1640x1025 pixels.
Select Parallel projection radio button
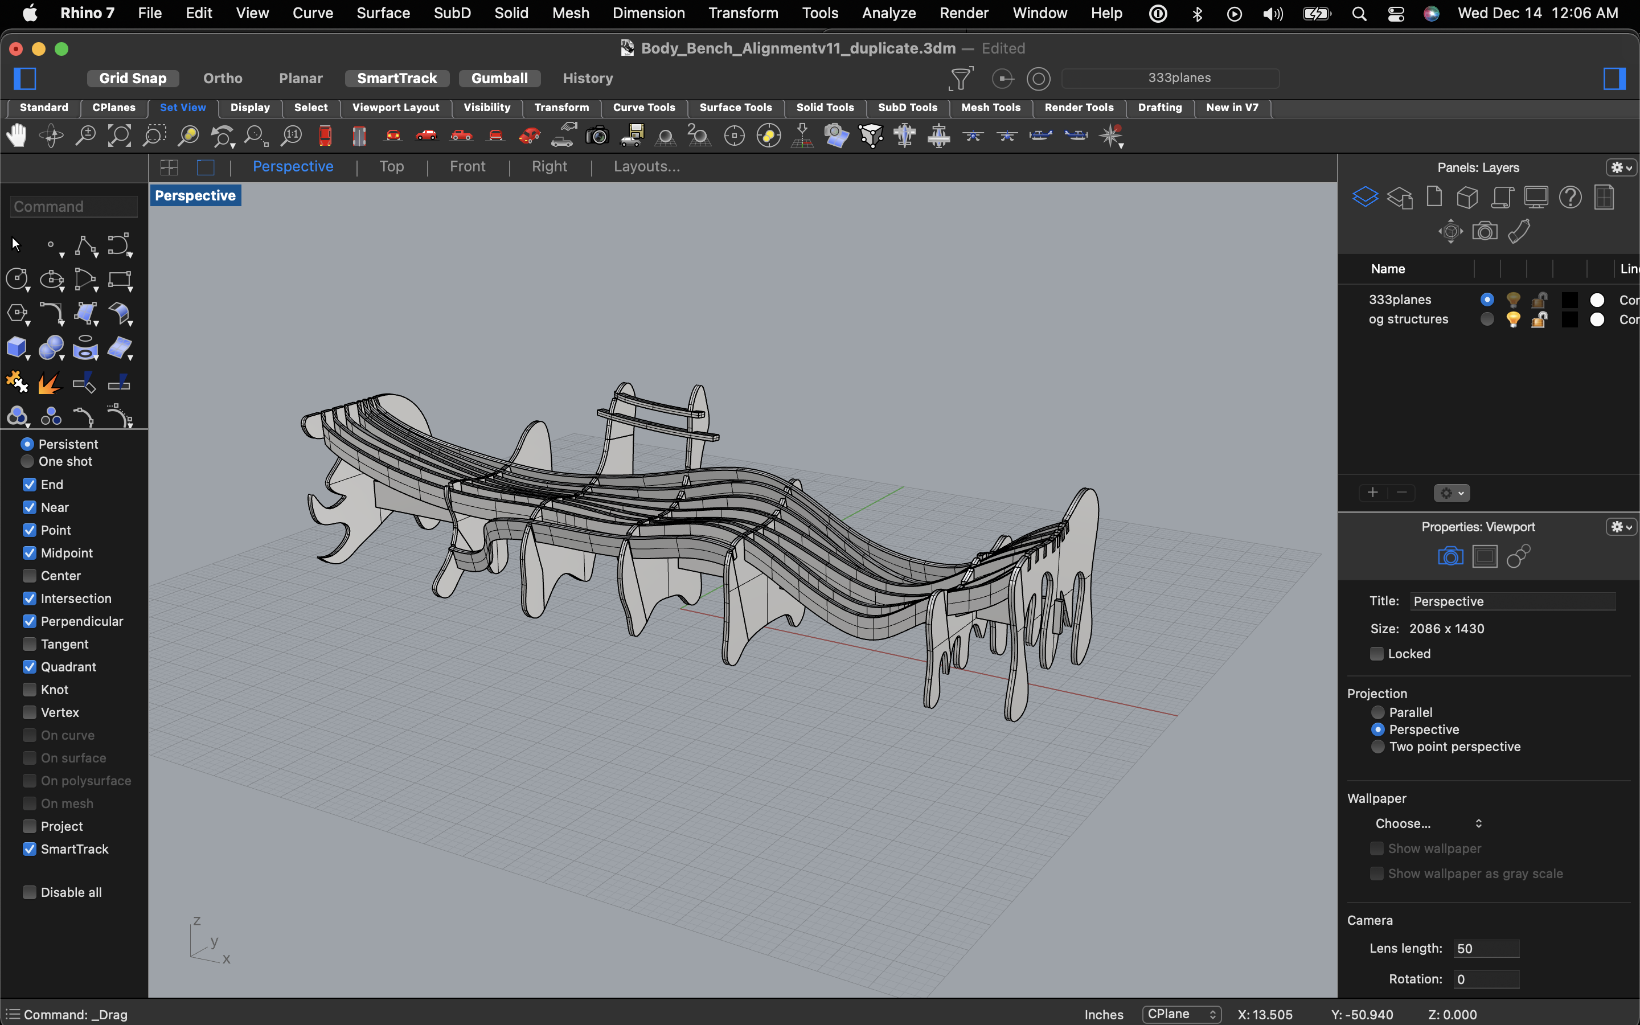(x=1377, y=712)
